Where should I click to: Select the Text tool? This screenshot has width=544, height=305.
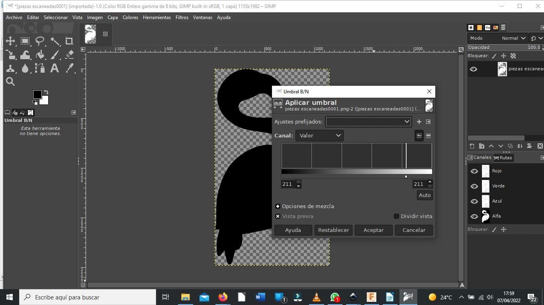(55, 68)
